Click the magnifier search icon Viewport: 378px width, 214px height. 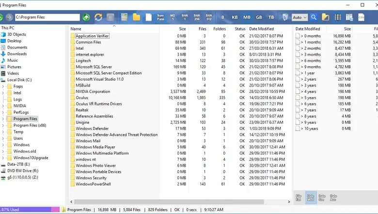pyautogui.click(x=314, y=17)
